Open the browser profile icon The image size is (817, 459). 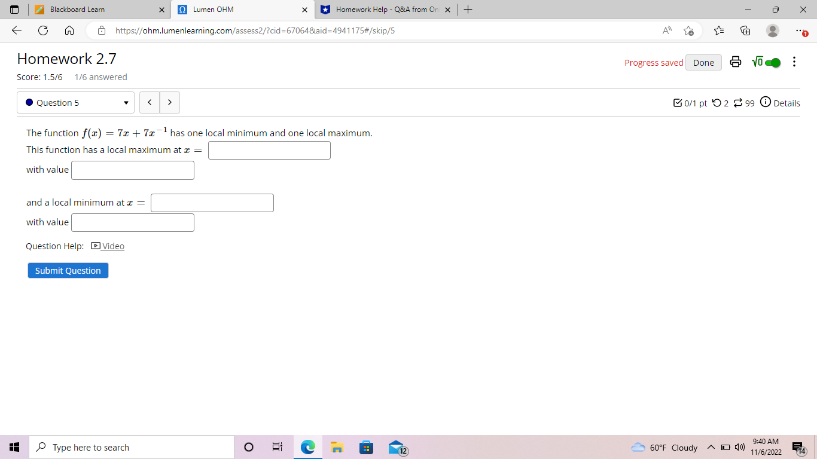[x=773, y=30]
